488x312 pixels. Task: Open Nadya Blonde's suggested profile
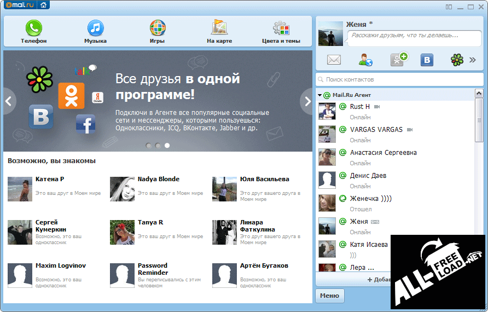(x=158, y=179)
